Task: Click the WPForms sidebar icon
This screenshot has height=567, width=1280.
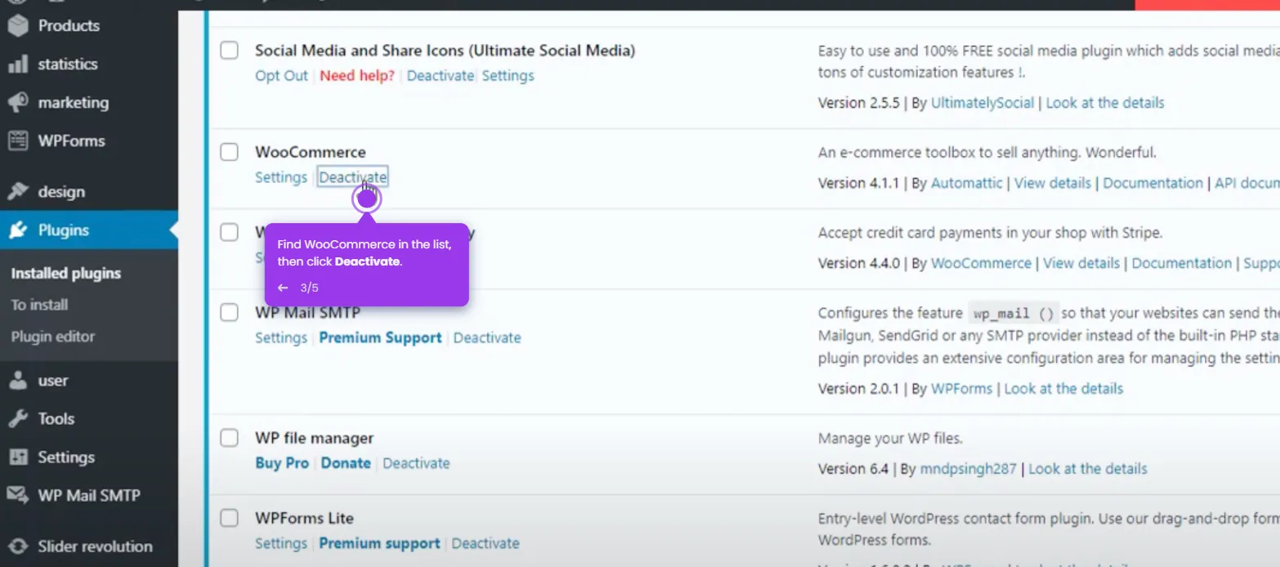Action: point(18,141)
